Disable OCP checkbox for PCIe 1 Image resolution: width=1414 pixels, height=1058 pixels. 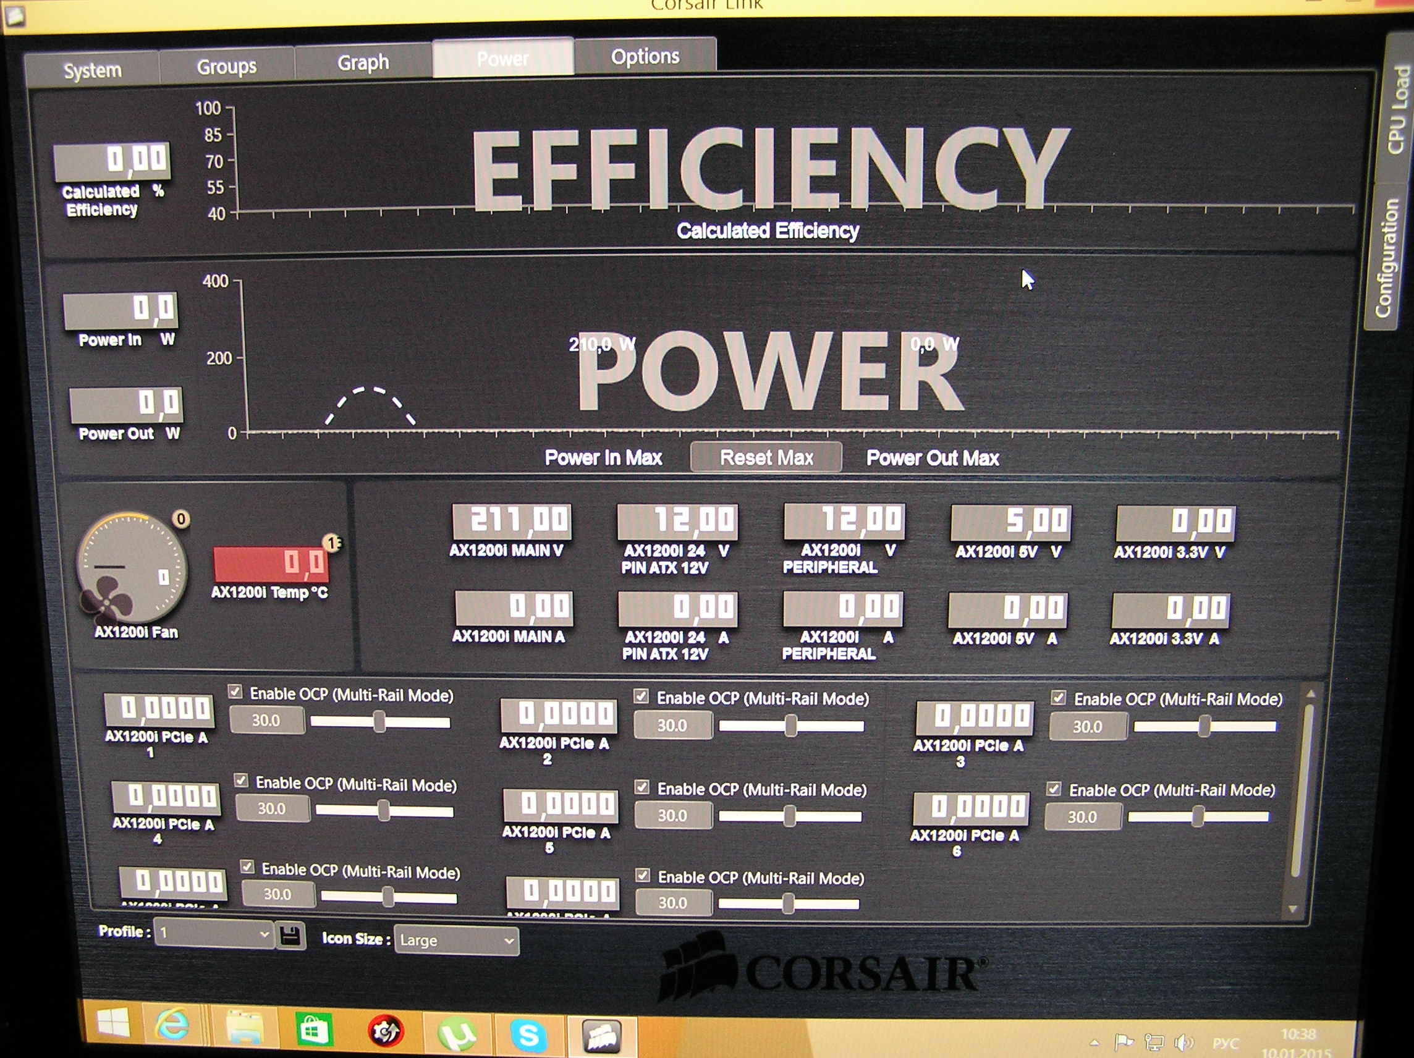[x=235, y=692]
